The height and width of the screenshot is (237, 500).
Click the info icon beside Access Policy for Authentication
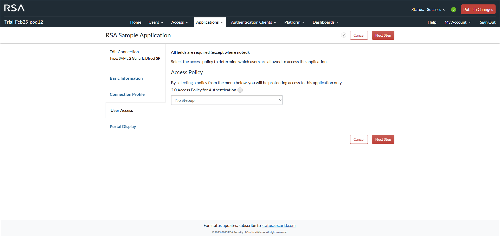pyautogui.click(x=240, y=90)
